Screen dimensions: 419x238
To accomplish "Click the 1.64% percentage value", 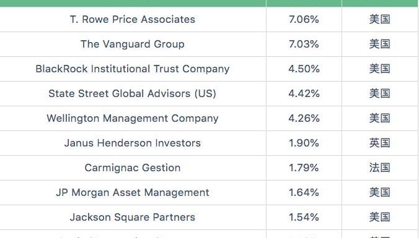I will tap(304, 193).
